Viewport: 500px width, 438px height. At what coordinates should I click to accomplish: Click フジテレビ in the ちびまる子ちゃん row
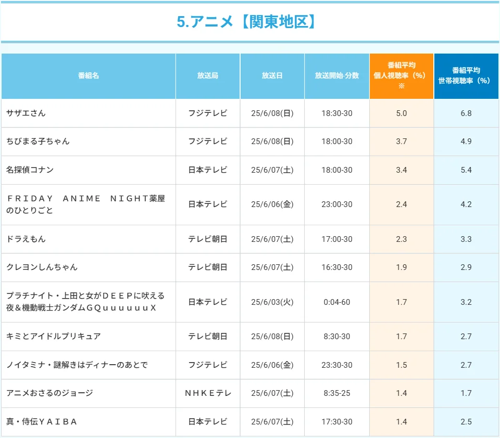[208, 141]
